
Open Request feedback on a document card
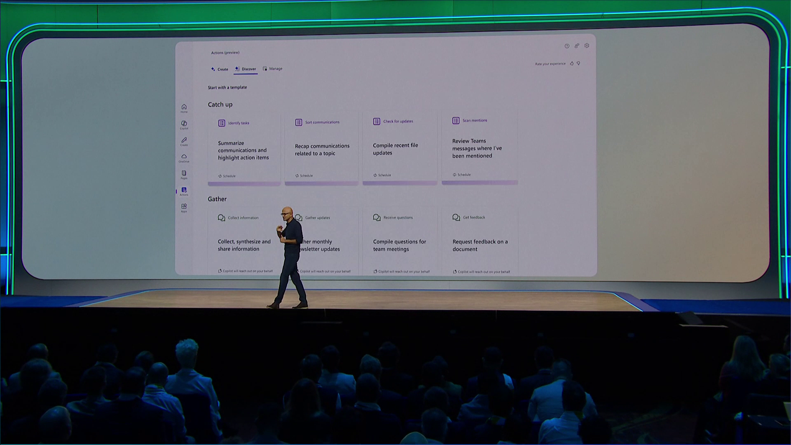click(480, 245)
